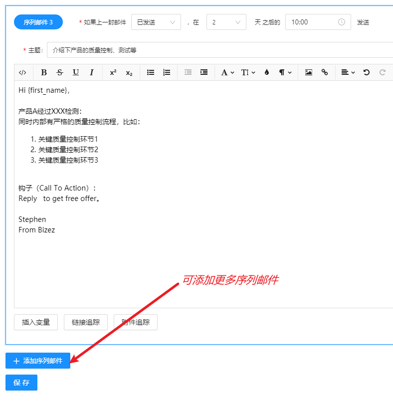393x405 pixels.
Task: Open the text alignment dropdown
Action: 348,72
